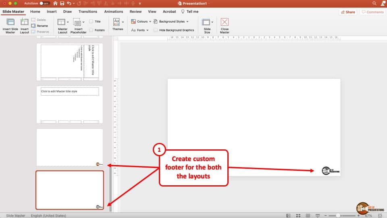Open the Fonts dropdown arrow
387x218 pixels.
(148, 30)
